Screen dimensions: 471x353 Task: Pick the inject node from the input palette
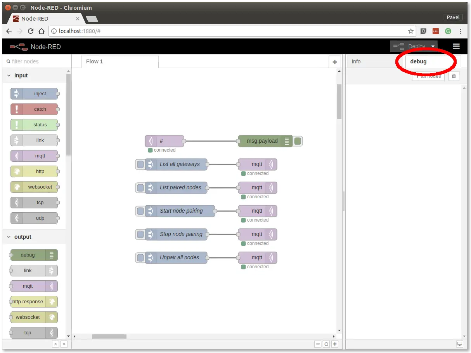tap(34, 94)
